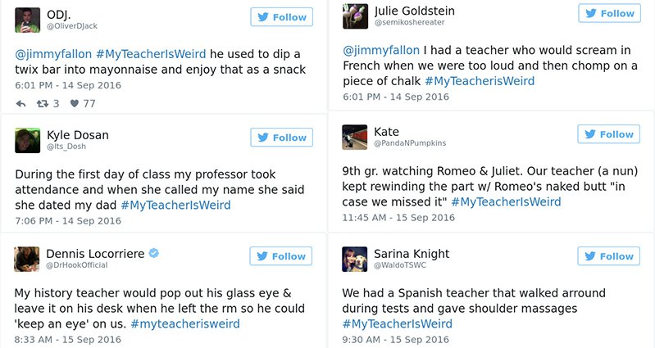Image resolution: width=655 pixels, height=348 pixels.
Task: Click the #myteacherisweird tag in Dennis's tweet
Action: [x=184, y=323]
